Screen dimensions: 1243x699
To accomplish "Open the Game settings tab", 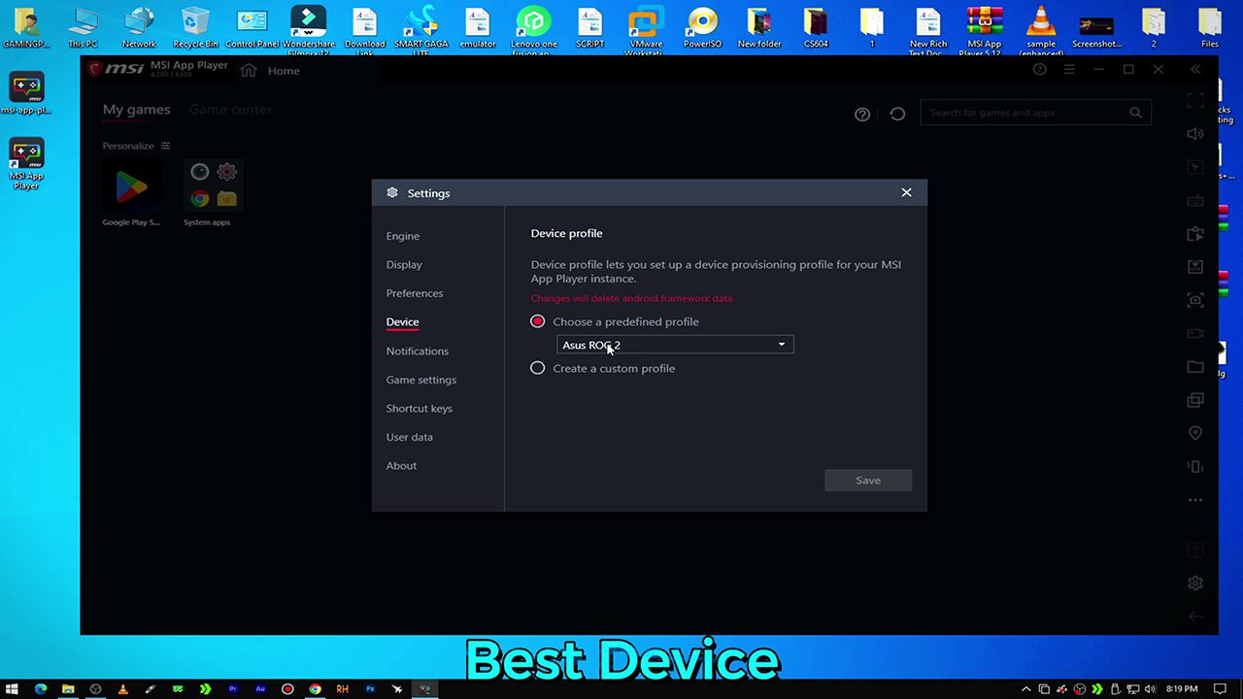I will click(x=421, y=380).
